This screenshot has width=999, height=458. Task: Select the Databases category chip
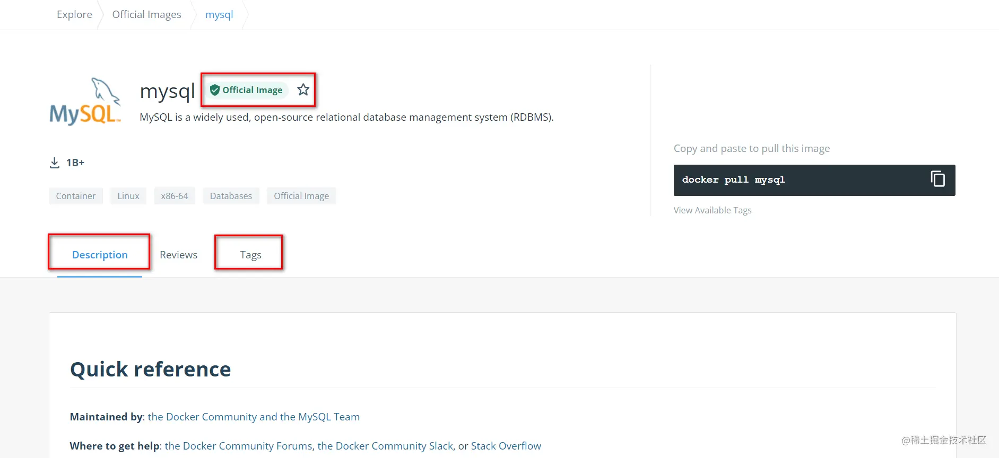click(231, 196)
